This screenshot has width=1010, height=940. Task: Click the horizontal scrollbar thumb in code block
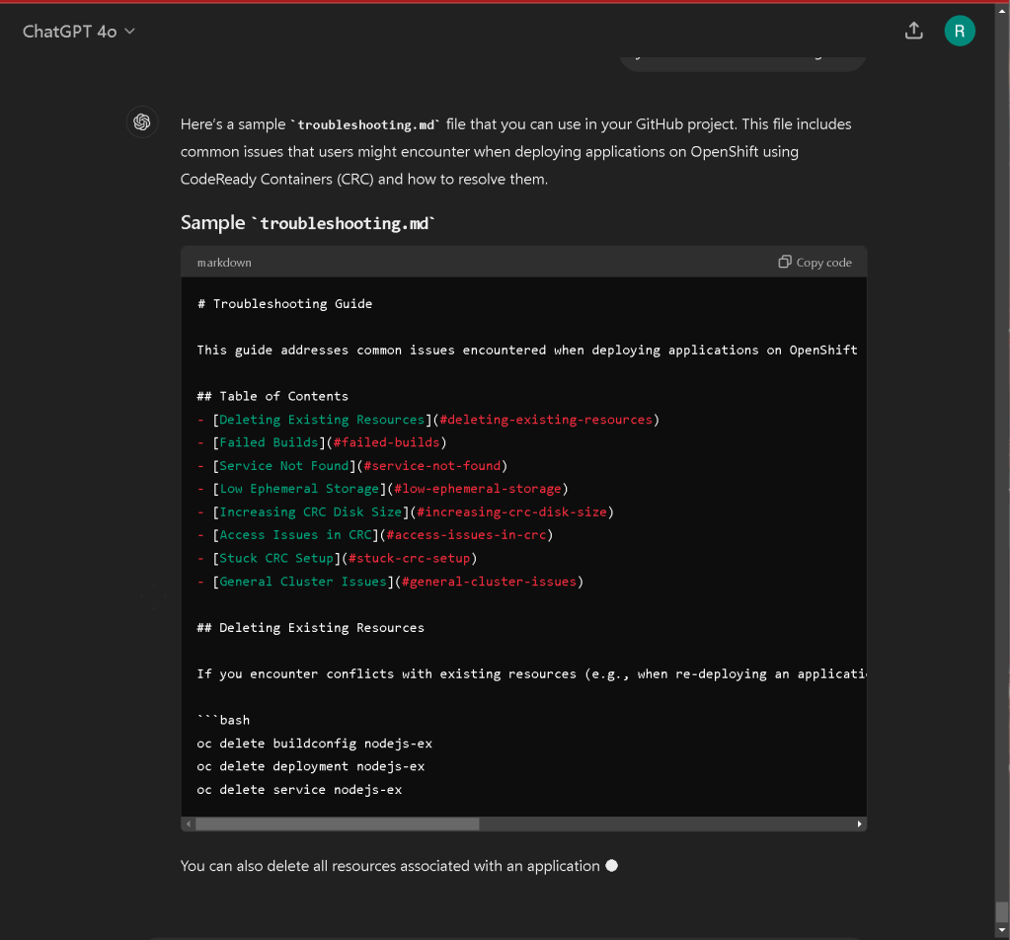pos(338,824)
